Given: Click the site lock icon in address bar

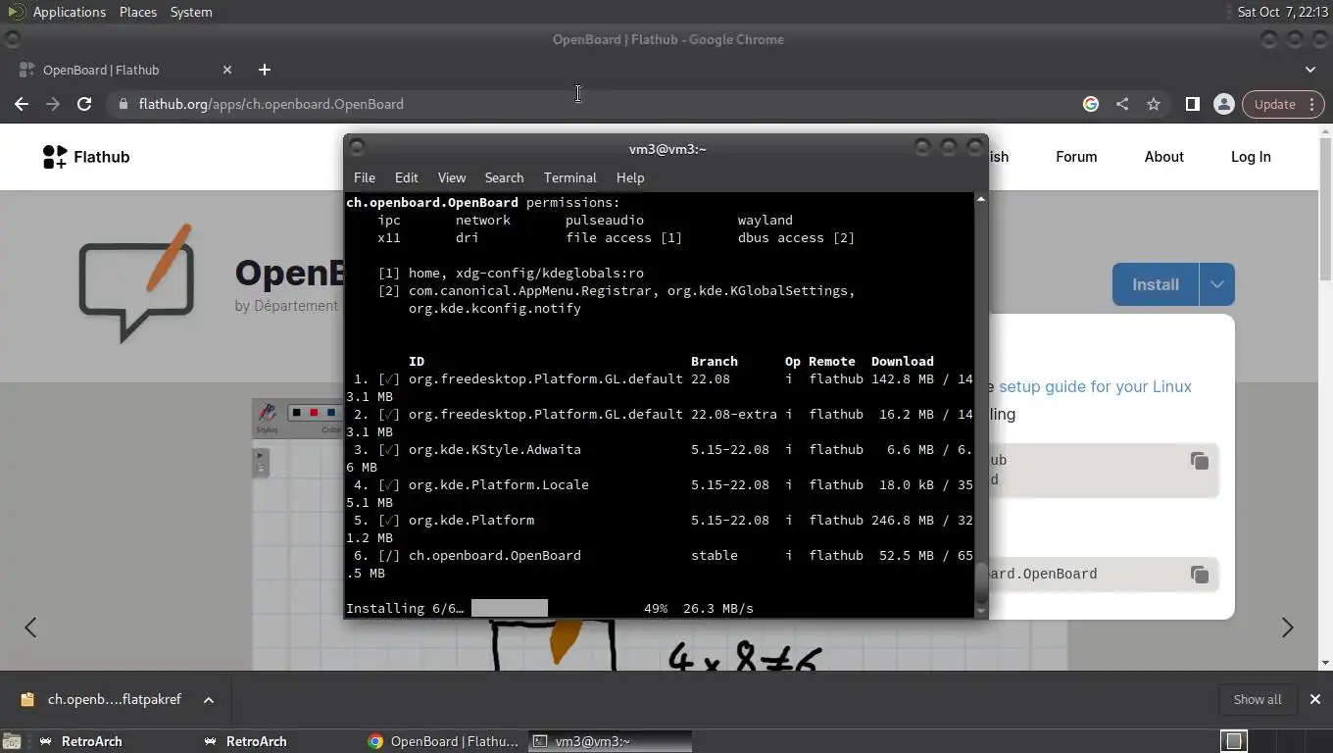Looking at the screenshot, I should click(x=123, y=104).
